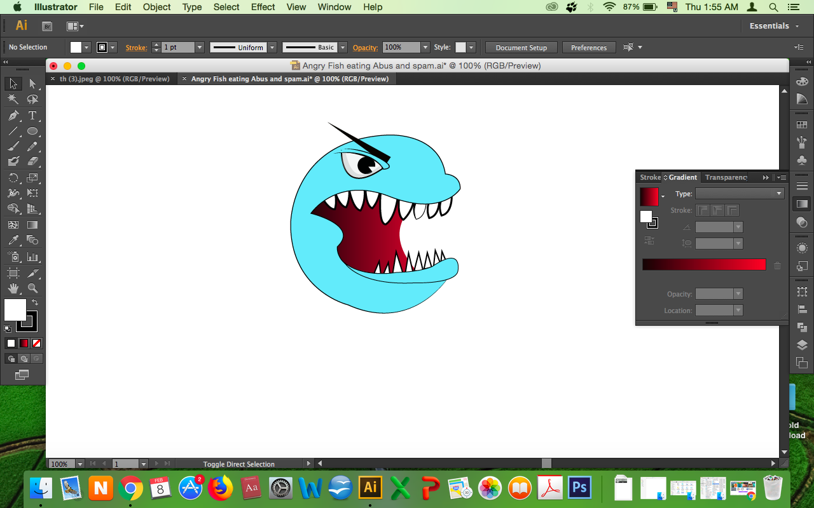The width and height of the screenshot is (814, 508).
Task: Open the Effect menu
Action: click(x=263, y=7)
